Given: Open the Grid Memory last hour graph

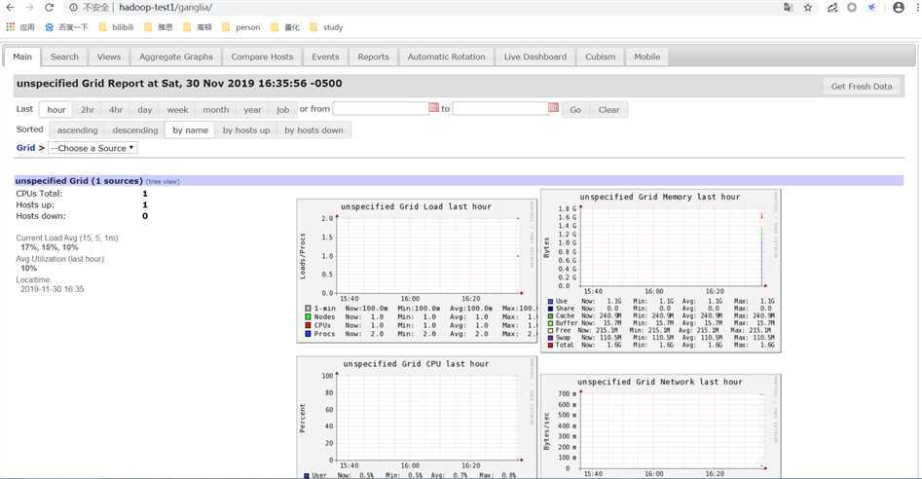Looking at the screenshot, I should pyautogui.click(x=660, y=271).
